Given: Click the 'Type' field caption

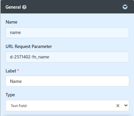Looking at the screenshot, I should point(10,95).
